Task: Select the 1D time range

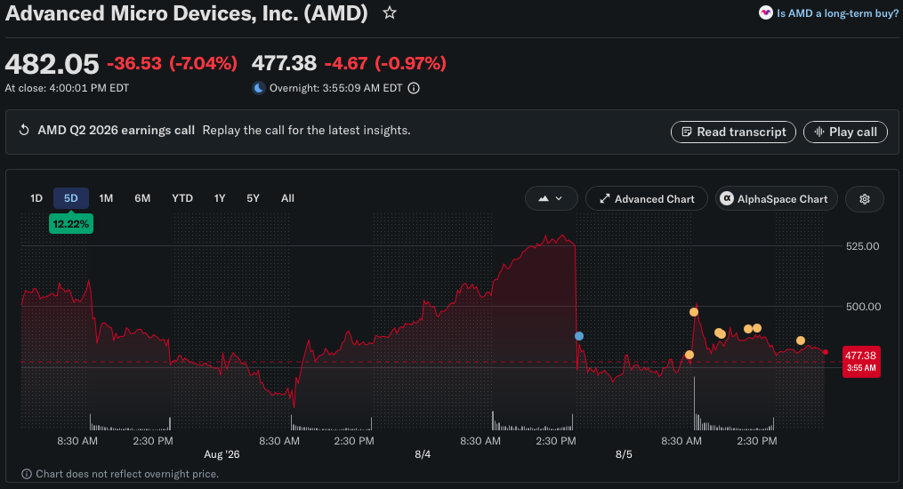Action: [x=36, y=198]
